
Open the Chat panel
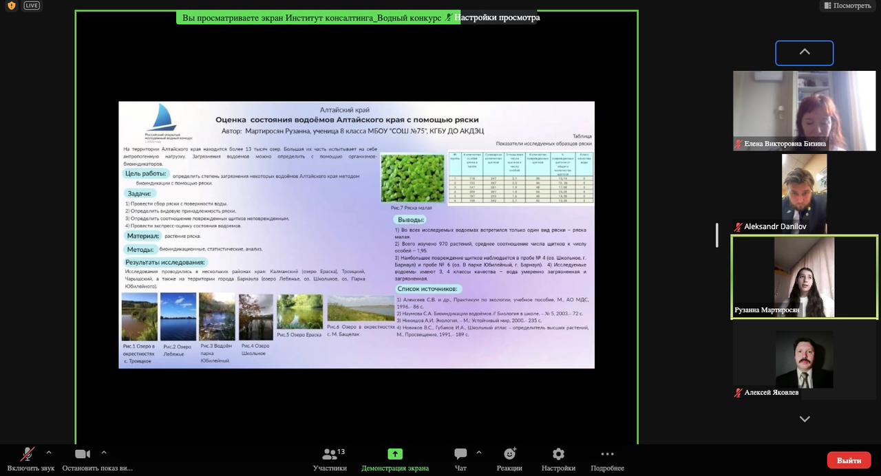460,455
